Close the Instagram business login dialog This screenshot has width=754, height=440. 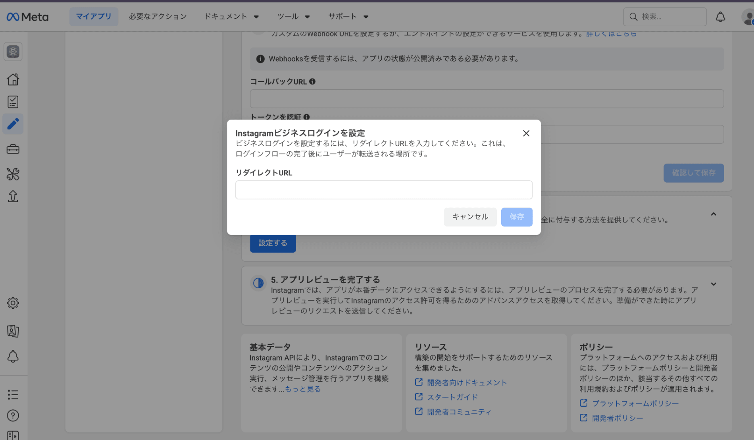coord(526,133)
